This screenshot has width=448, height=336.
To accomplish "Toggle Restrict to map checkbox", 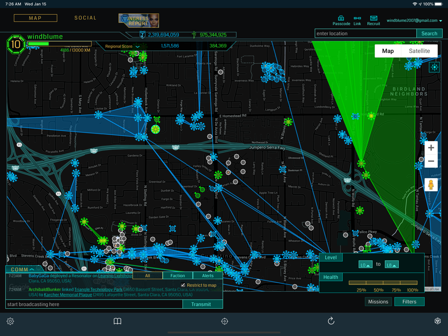I will 183,285.
